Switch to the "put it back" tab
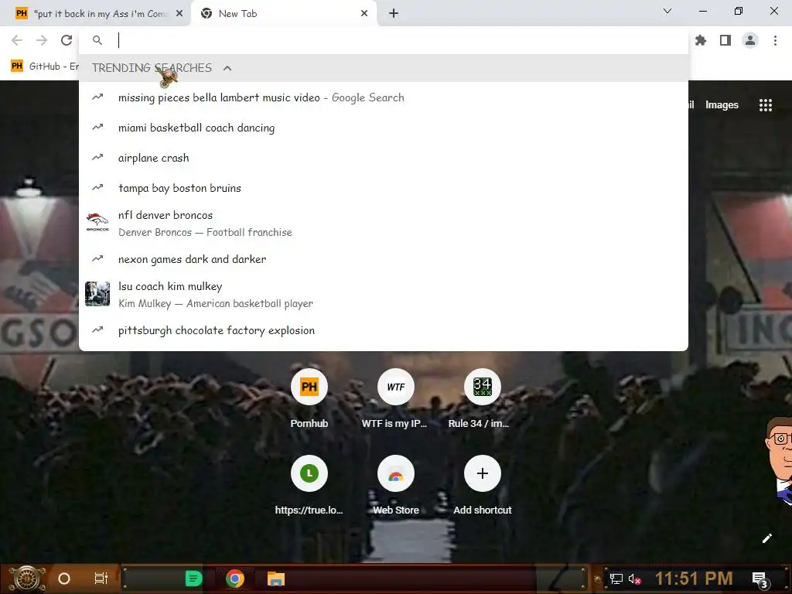792x594 pixels. 95,14
